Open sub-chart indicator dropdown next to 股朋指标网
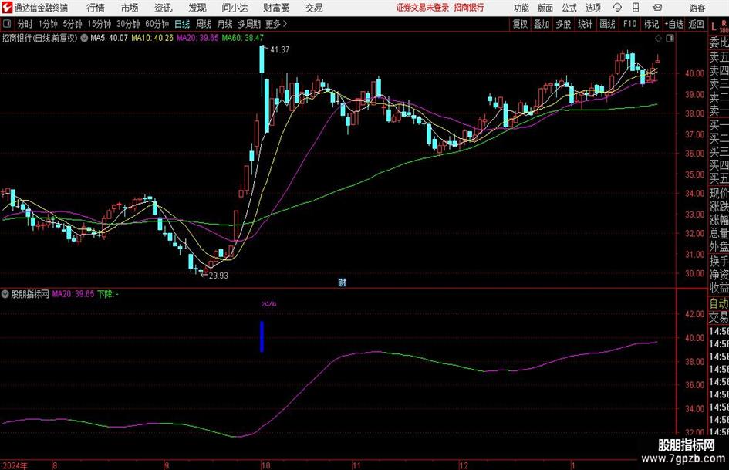This screenshot has width=729, height=470. [x=5, y=294]
